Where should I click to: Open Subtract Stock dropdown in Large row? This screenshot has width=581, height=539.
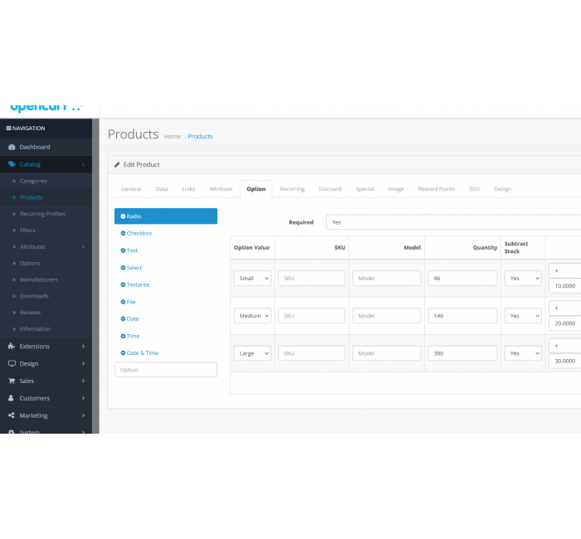523,353
